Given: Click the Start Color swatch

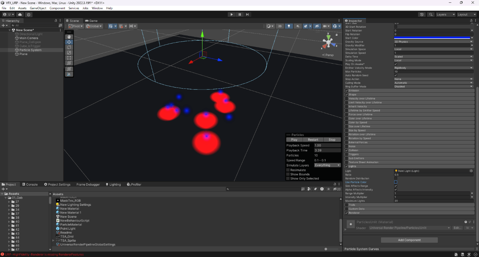Looking at the screenshot, I should 432,38.
